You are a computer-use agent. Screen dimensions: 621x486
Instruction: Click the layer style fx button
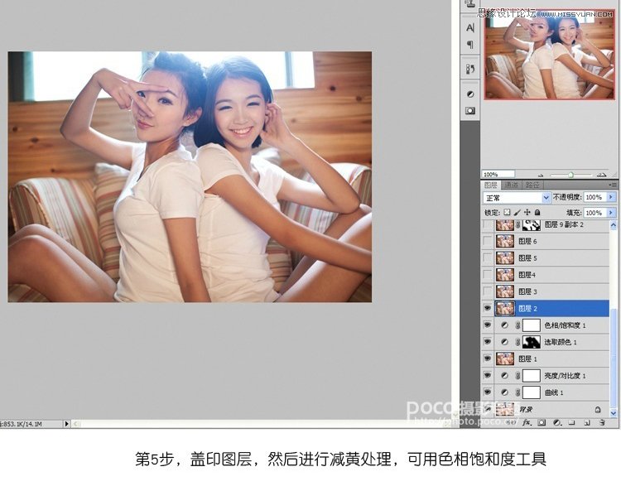527,422
